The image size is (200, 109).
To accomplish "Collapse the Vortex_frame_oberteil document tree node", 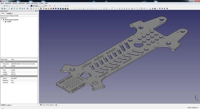I will pyautogui.click(x=2, y=20).
